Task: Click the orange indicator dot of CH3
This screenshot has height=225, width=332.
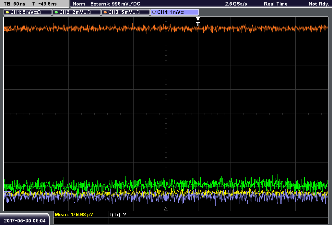Action: click(105, 12)
